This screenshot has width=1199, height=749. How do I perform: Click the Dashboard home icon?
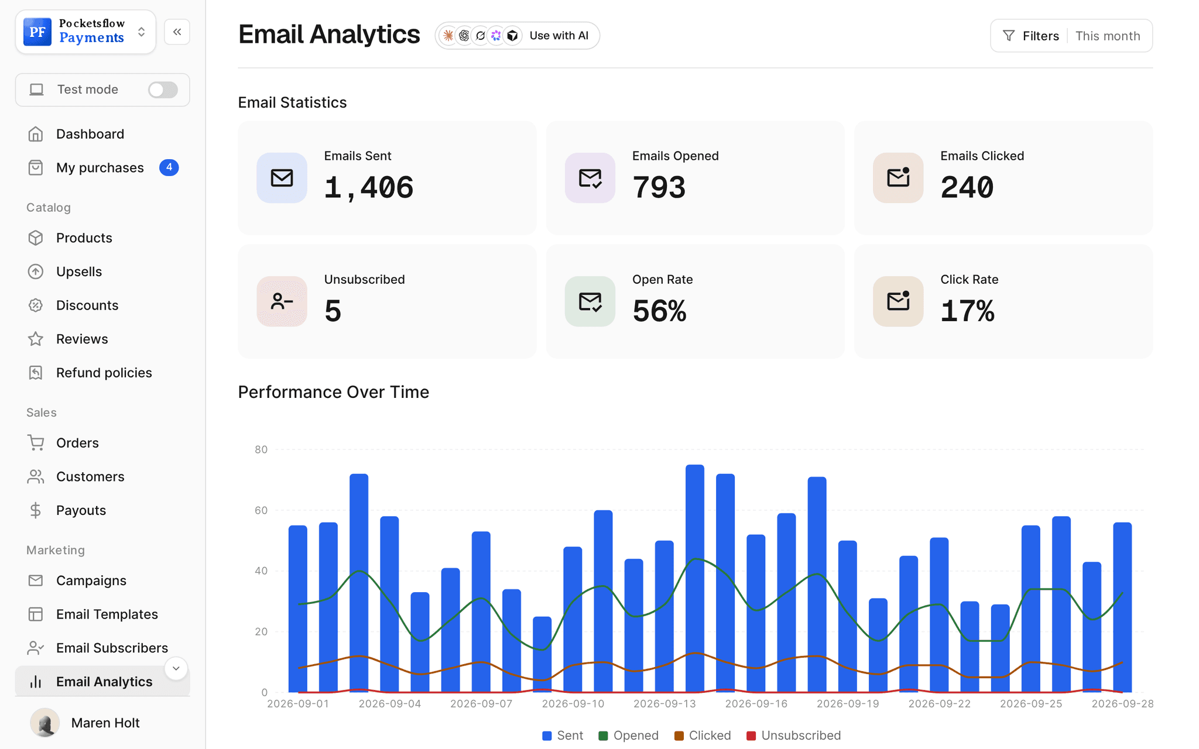point(36,134)
